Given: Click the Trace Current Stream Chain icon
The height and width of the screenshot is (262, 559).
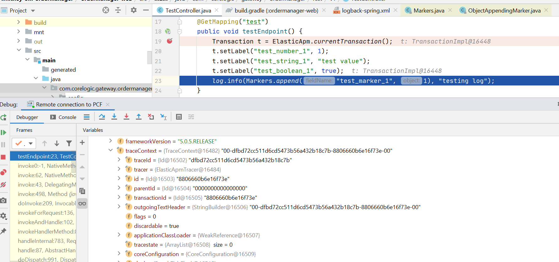Looking at the screenshot, I should [191, 117].
